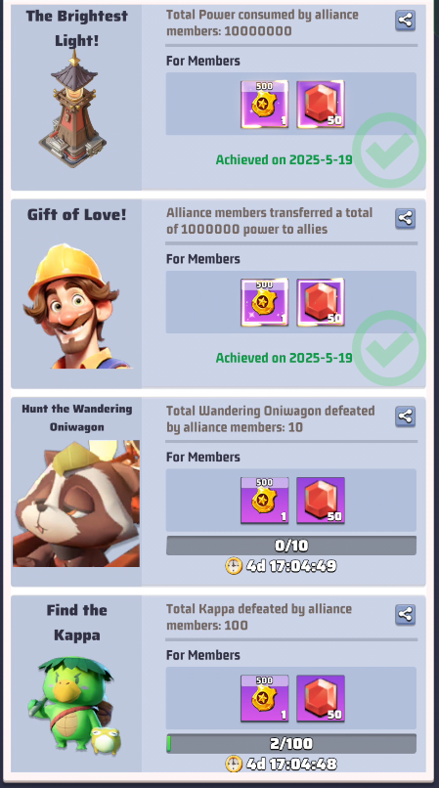The height and width of the screenshot is (788, 439).
Task: Tap the red gem reward in Oniwagon quest
Action: [321, 500]
